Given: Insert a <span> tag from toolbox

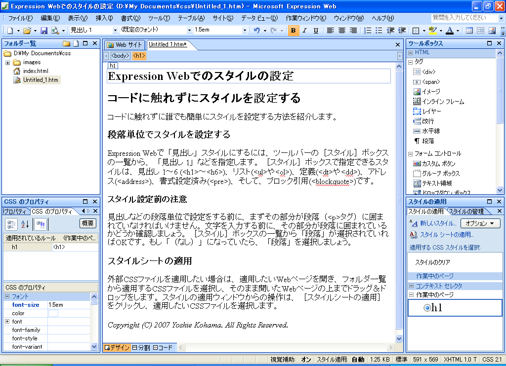Looking at the screenshot, I should click(x=426, y=82).
